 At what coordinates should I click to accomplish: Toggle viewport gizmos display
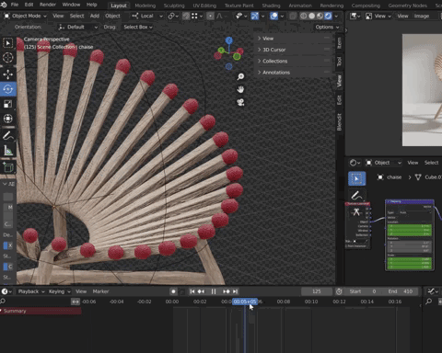255,16
